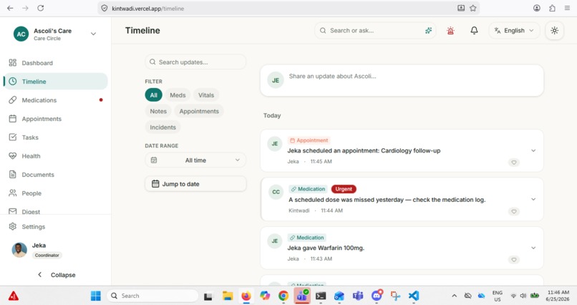Like the missed dose entry
This screenshot has height=305, width=577.
514,211
